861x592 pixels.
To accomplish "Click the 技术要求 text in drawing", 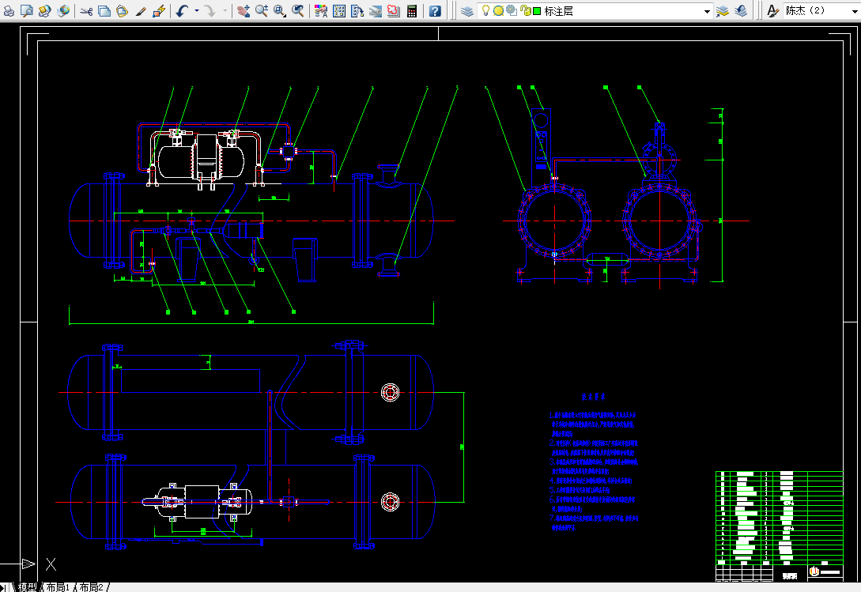I will coord(593,397).
